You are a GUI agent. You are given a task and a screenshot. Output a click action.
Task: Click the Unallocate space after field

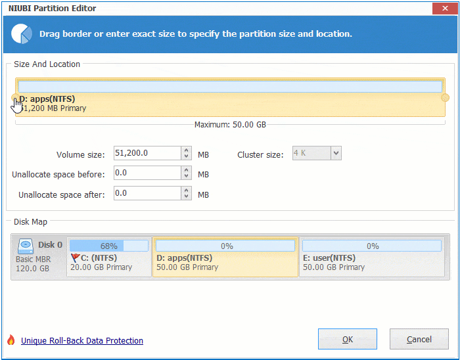point(147,193)
